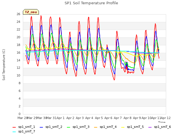The height and width of the screenshot is (137, 183).
Task: Click the yellow sp1_smT_5 legend marker
Action: [123, 127]
